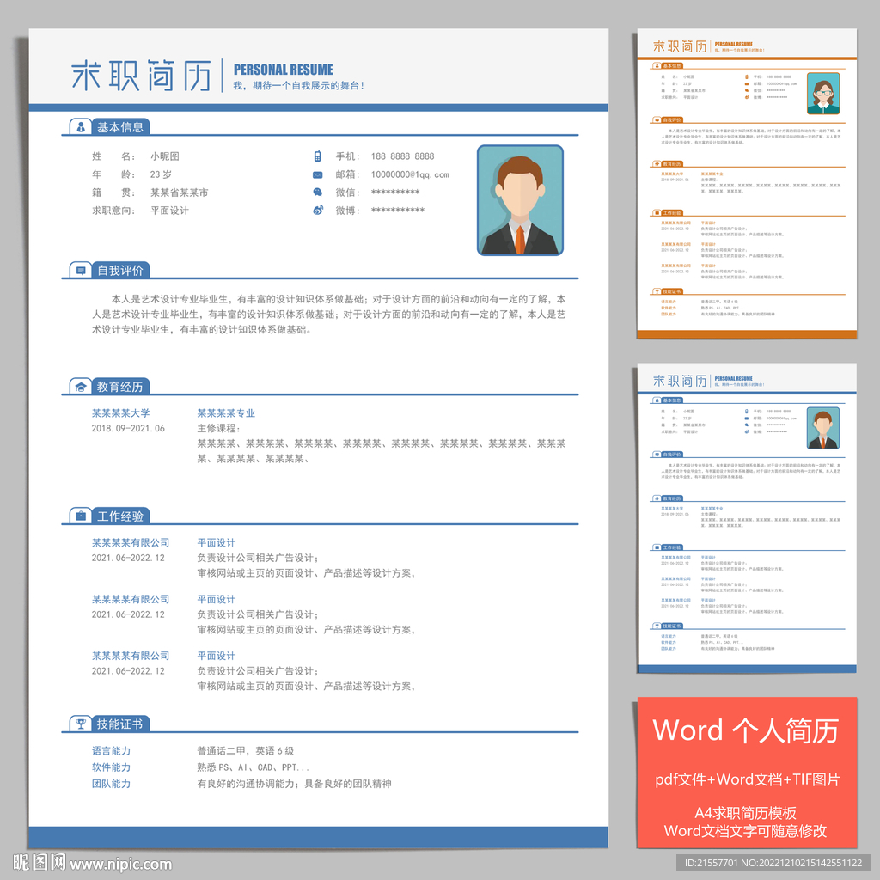Screen dimensions: 880x880
Task: Click the blue footer bar of the resume
Action: coord(318,837)
